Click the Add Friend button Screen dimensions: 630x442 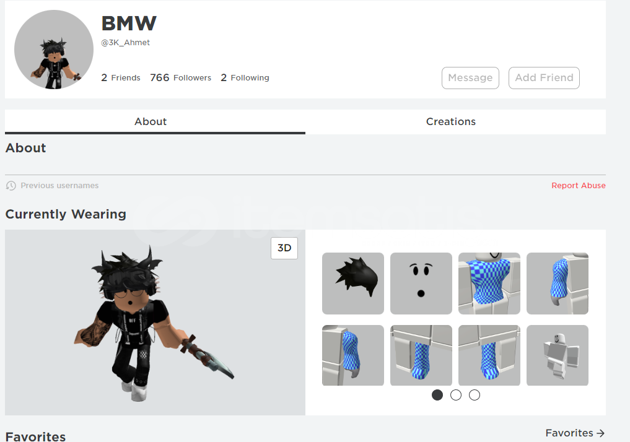[x=544, y=78]
